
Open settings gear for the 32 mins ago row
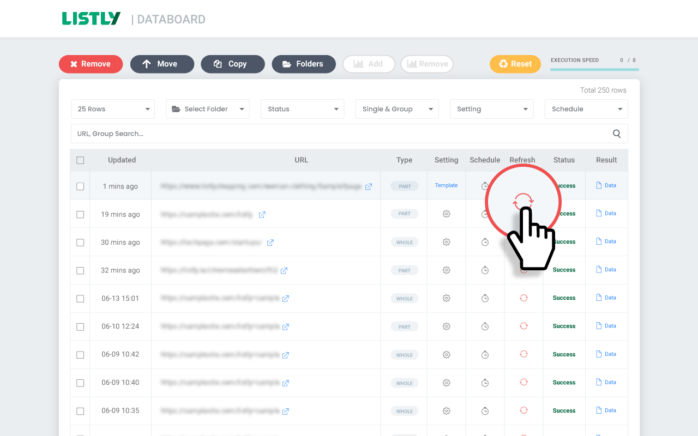pos(446,270)
